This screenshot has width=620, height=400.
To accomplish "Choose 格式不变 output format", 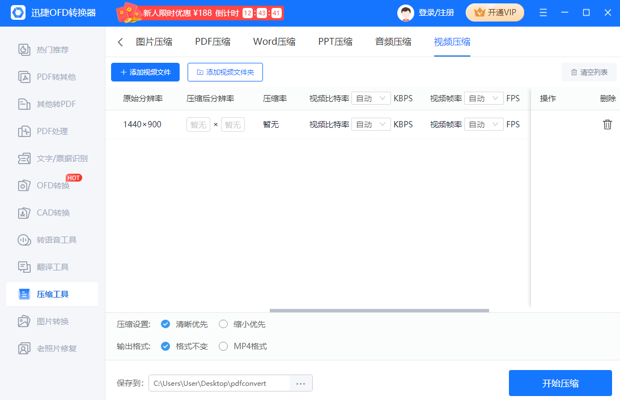I will (165, 346).
